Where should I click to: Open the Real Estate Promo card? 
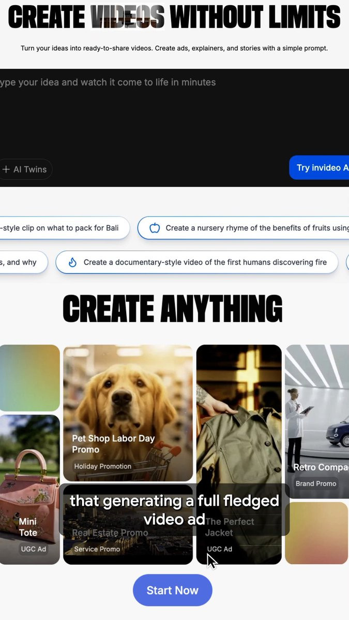pos(128,524)
